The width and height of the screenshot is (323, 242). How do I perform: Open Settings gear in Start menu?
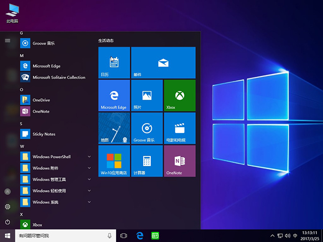(8, 207)
